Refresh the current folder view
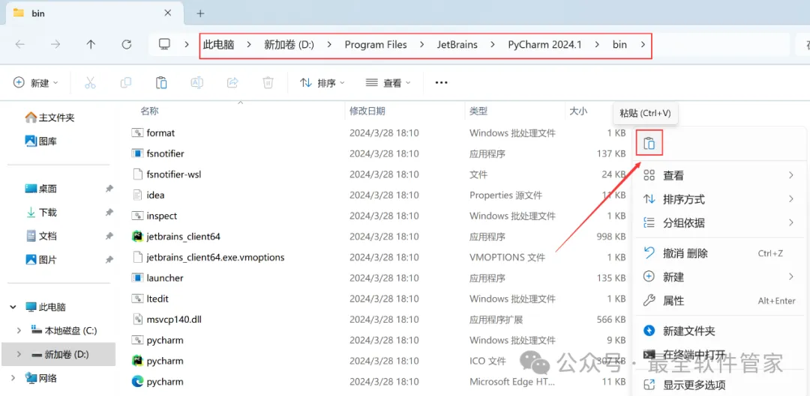This screenshot has width=810, height=396. [127, 44]
